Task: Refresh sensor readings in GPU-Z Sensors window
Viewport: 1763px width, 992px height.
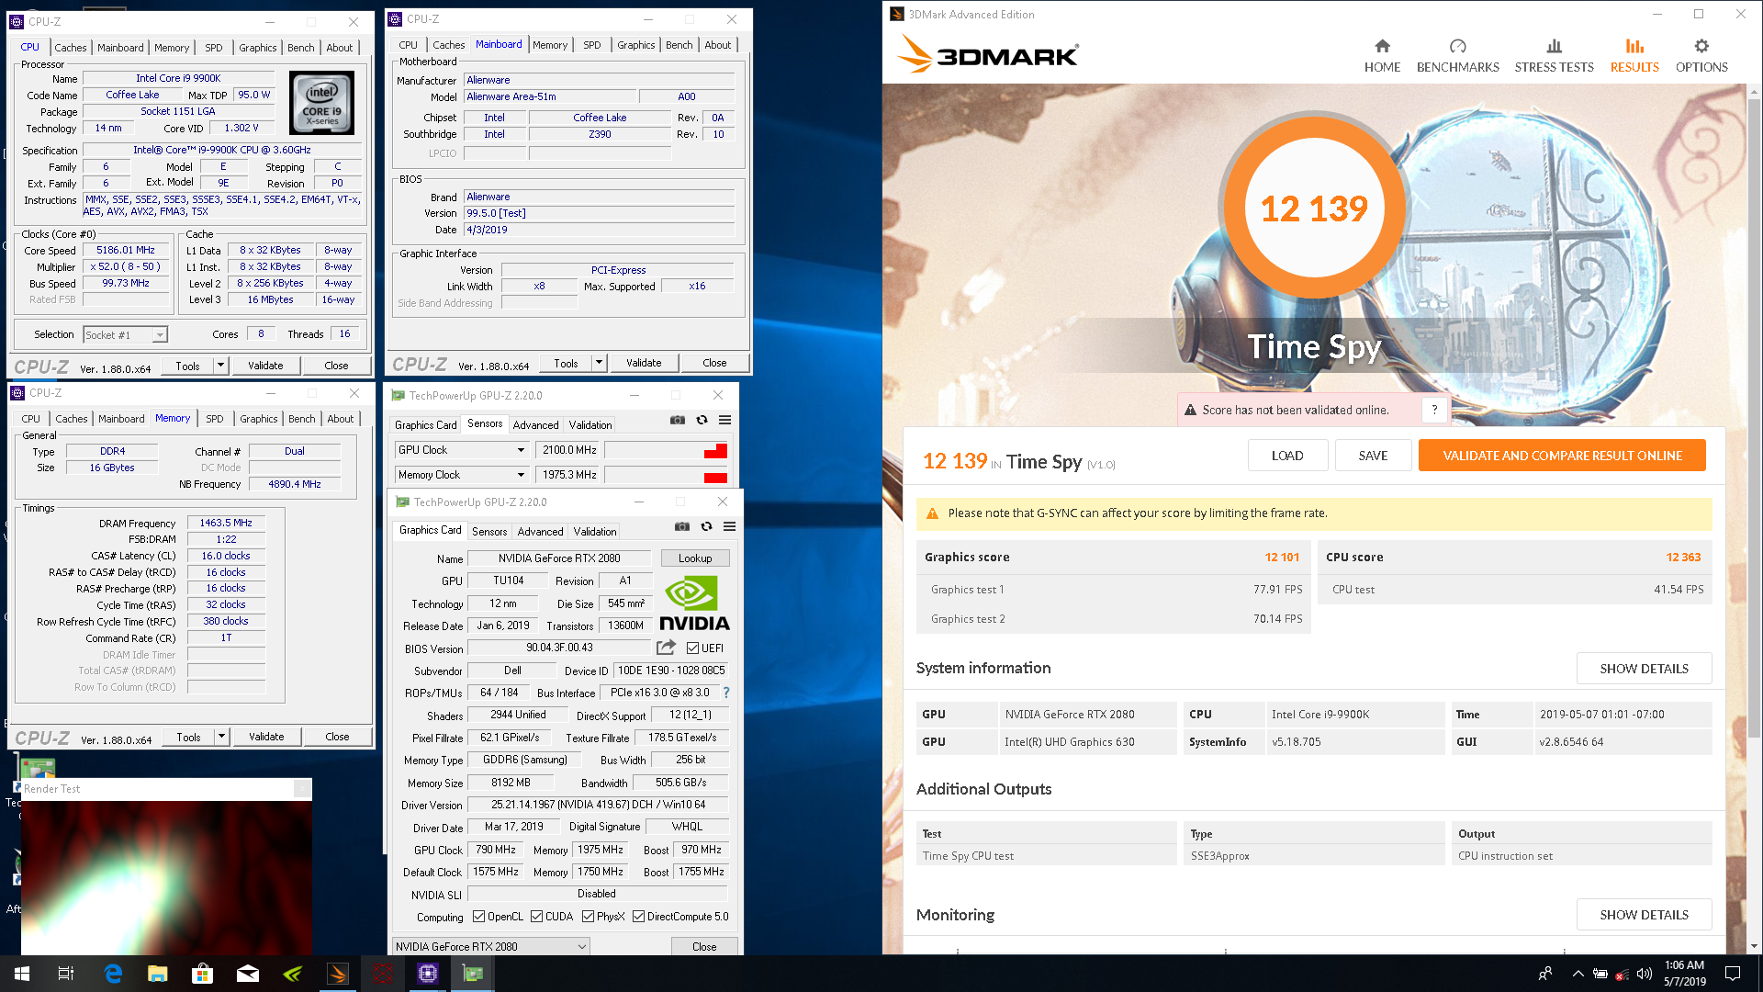Action: point(702,420)
